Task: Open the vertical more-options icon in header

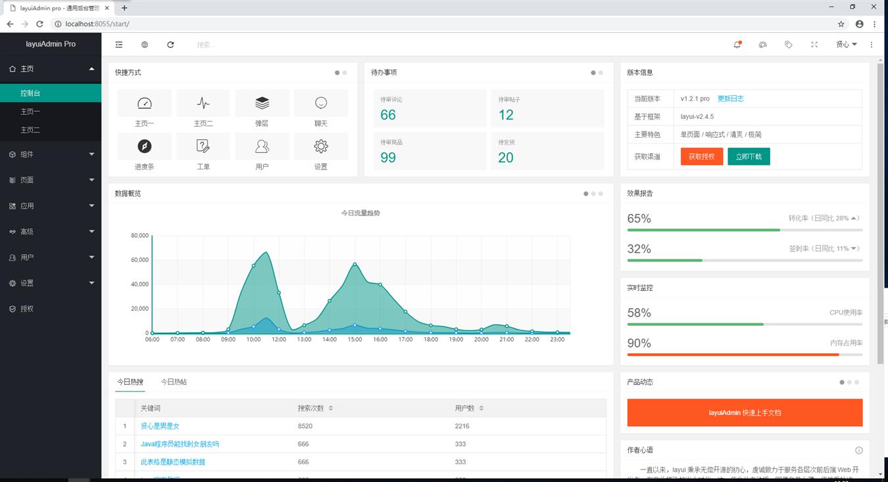Action: point(872,45)
